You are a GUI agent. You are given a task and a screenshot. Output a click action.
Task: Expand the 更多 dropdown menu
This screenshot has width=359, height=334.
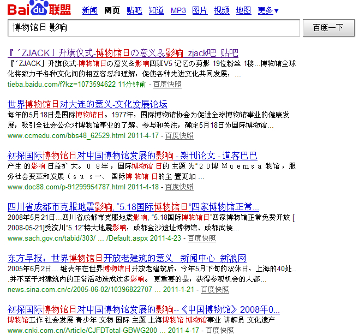click(x=268, y=10)
